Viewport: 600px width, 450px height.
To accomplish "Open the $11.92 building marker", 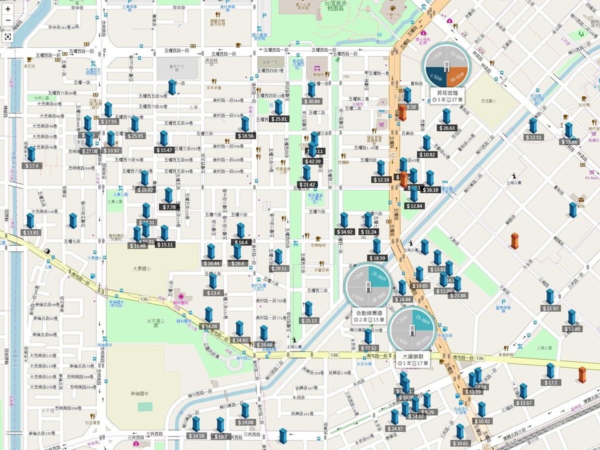I will tap(550, 296).
